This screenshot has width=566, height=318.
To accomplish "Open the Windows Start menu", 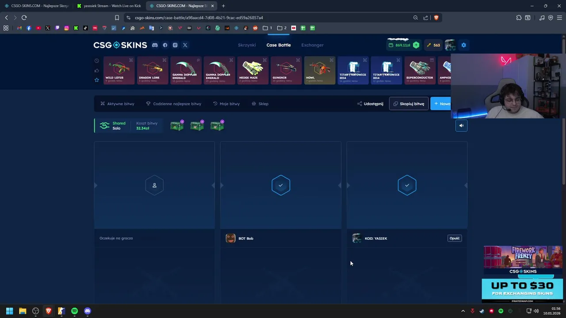I will pyautogui.click(x=9, y=311).
